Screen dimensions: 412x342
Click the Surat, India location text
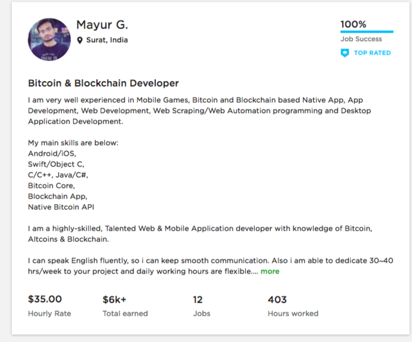[x=107, y=40]
